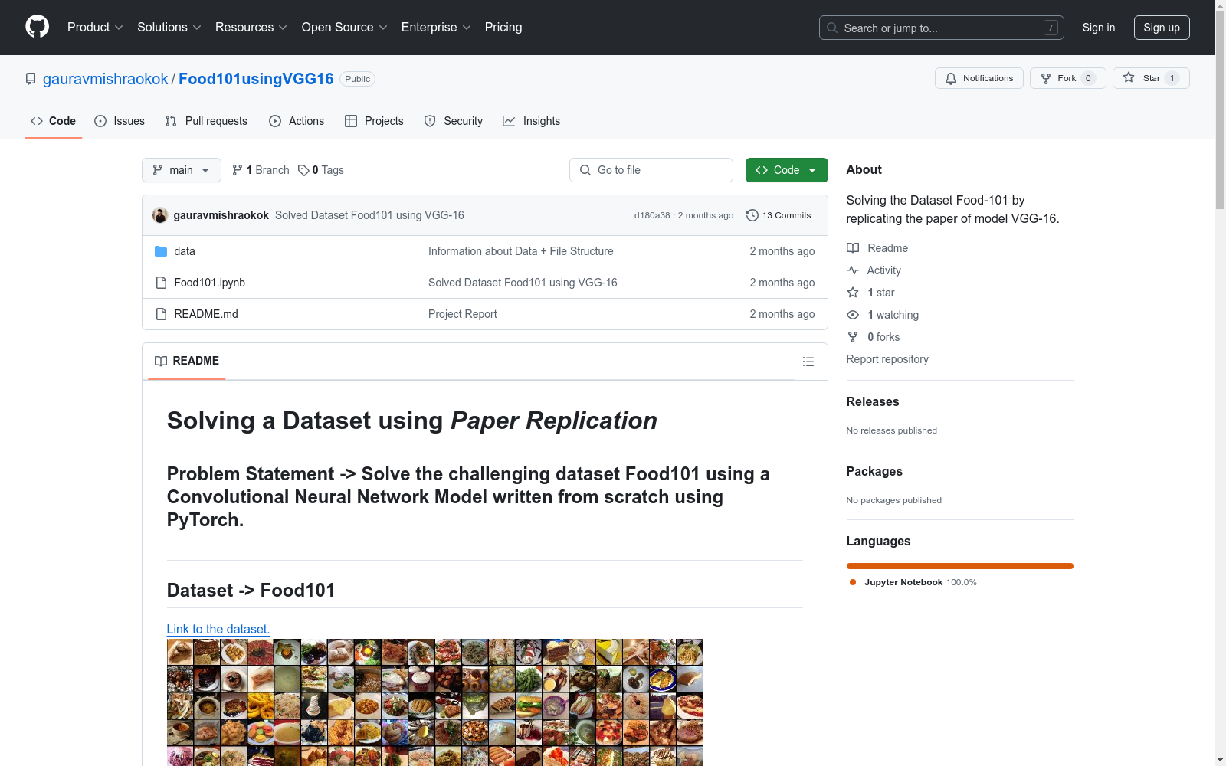Open the Insights tab
The image size is (1226, 766).
tap(532, 121)
